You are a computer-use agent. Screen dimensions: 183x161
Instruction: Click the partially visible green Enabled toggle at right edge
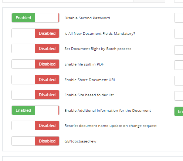click(179, 111)
